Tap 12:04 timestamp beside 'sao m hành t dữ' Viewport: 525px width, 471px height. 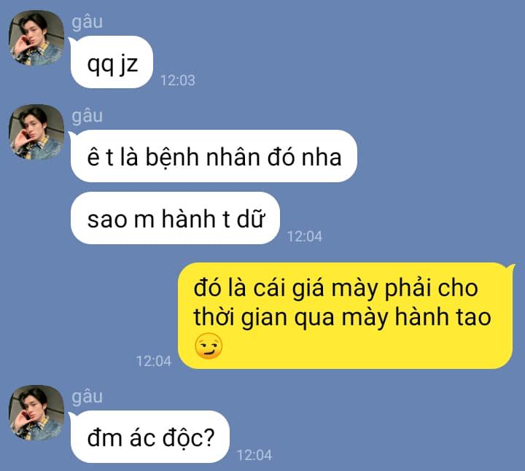coord(305,236)
